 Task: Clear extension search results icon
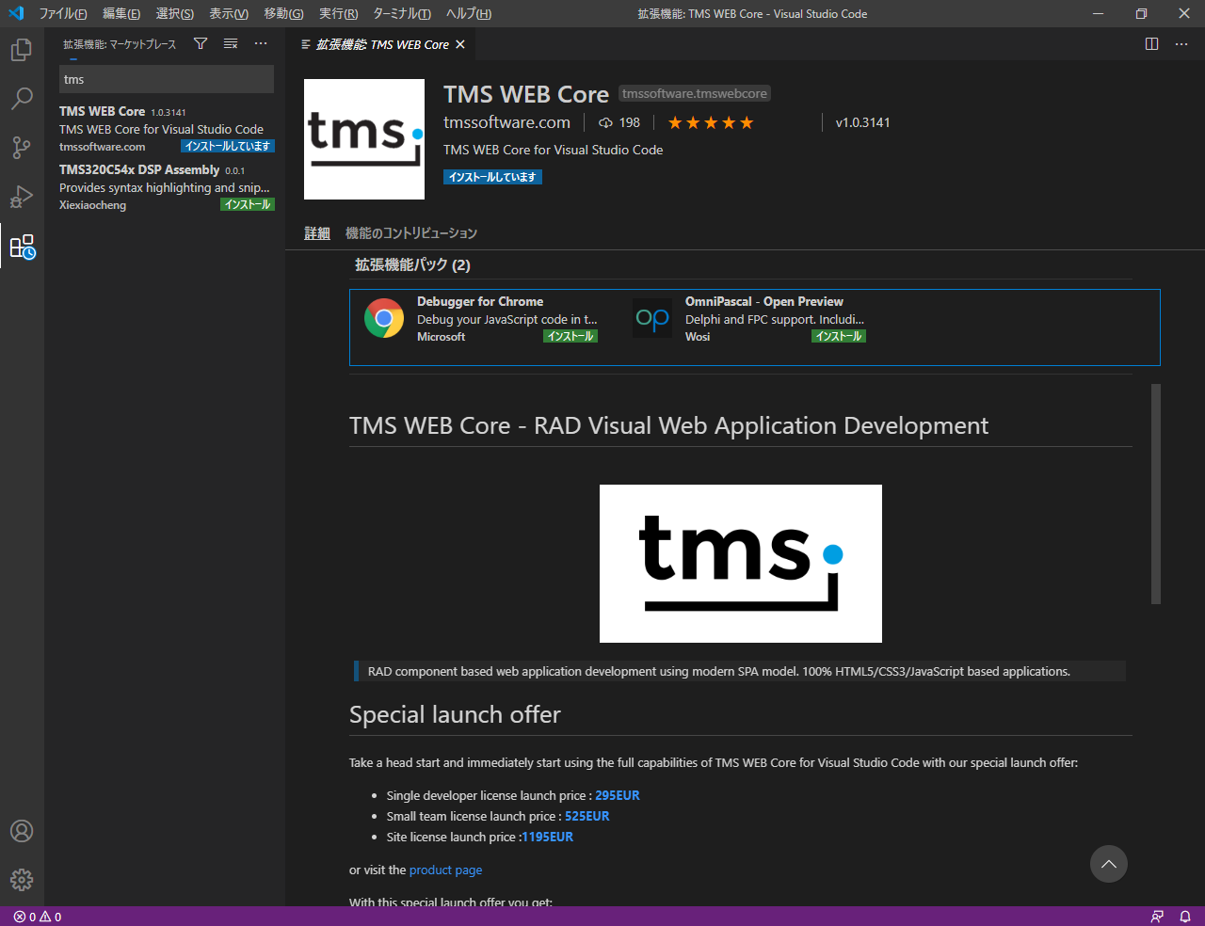pyautogui.click(x=231, y=43)
